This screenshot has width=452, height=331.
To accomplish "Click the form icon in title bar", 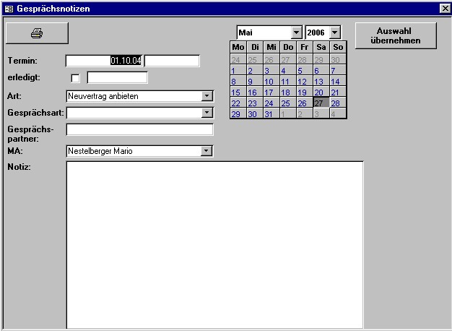I will pyautogui.click(x=9, y=7).
